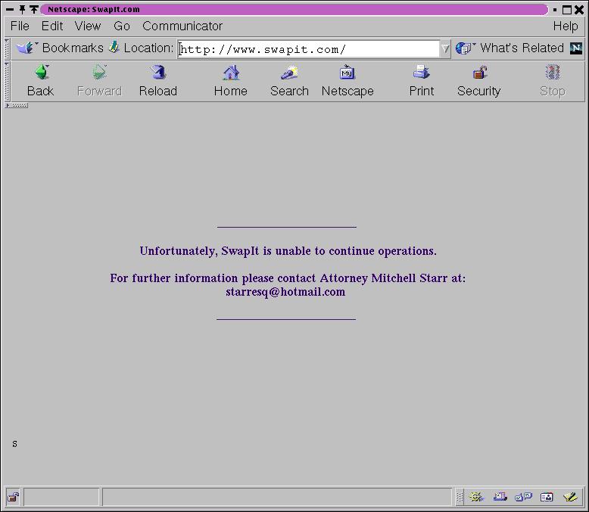589x512 pixels.
Task: Click the greyed Forward navigation button
Action: [99, 81]
